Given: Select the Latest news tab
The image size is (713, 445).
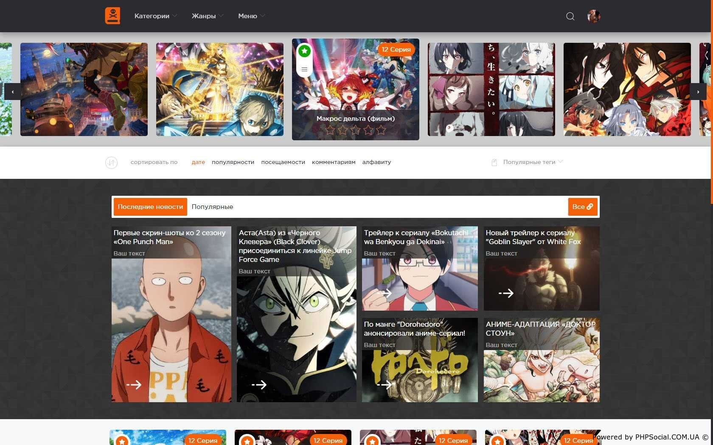Looking at the screenshot, I should pyautogui.click(x=150, y=207).
